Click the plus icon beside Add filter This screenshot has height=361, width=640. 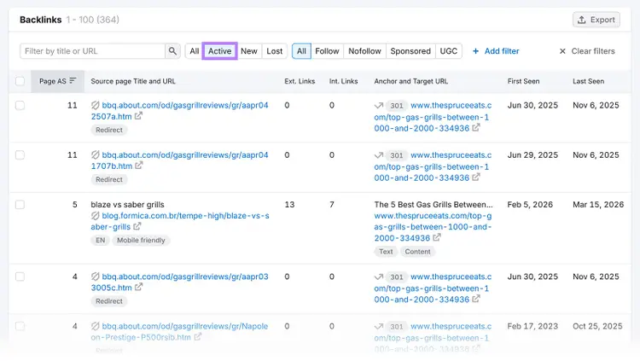click(x=475, y=51)
